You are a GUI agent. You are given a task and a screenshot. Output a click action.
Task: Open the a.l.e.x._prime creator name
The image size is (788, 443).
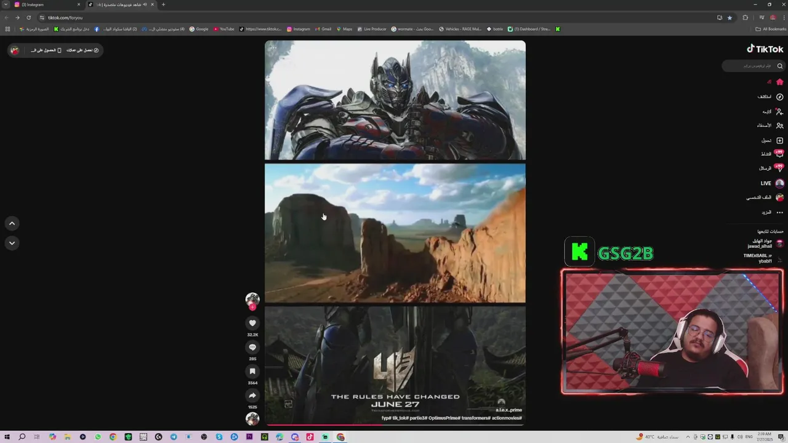[509, 410]
